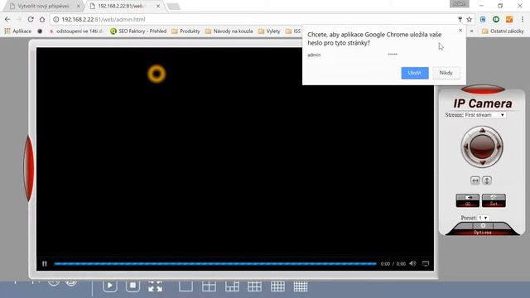Open the Ostatní záložky folder
Screen dimensions: 530x298
(x=503, y=31)
